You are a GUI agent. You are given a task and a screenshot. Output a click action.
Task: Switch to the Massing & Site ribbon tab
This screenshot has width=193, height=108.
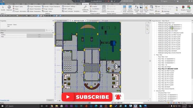(63, 4)
